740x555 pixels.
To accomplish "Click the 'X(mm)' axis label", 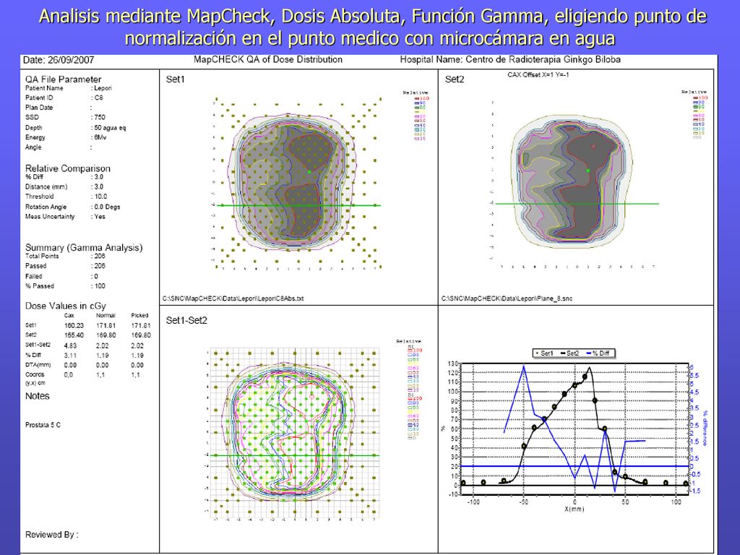I will (574, 509).
